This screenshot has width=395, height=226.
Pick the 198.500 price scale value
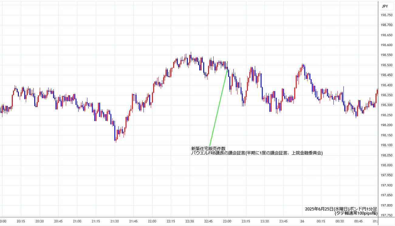tap(386, 65)
